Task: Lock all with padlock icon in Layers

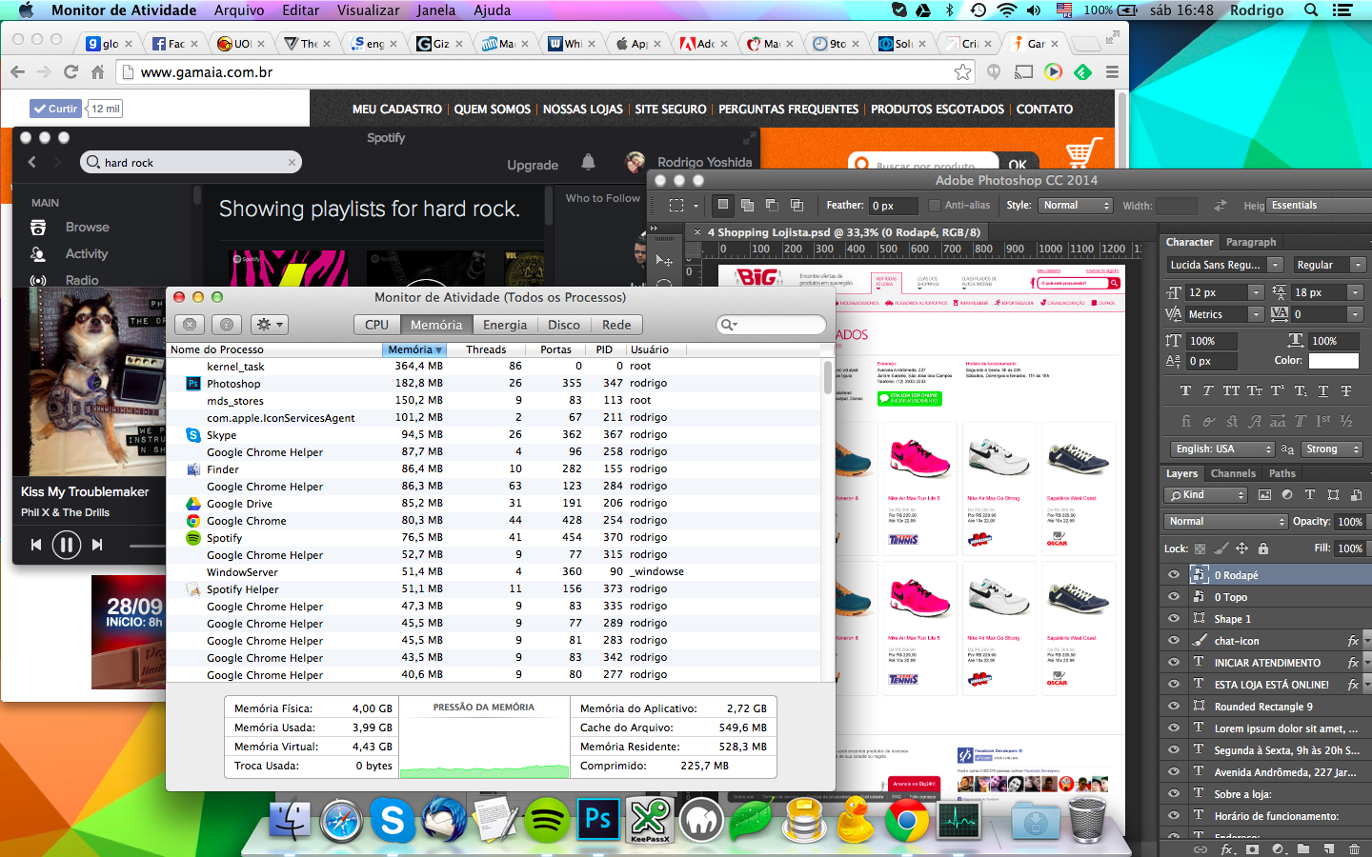Action: (x=1263, y=548)
